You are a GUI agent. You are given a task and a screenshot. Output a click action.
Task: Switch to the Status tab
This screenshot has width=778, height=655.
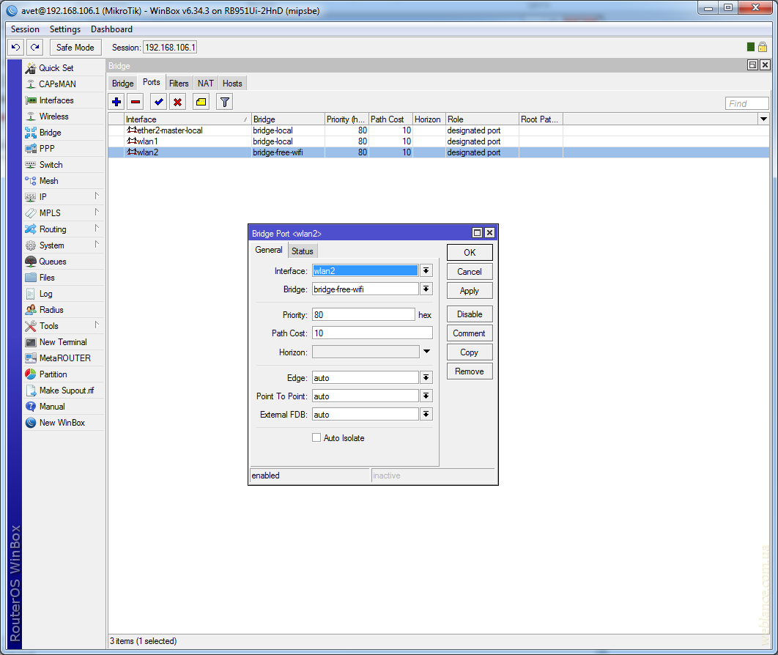302,251
